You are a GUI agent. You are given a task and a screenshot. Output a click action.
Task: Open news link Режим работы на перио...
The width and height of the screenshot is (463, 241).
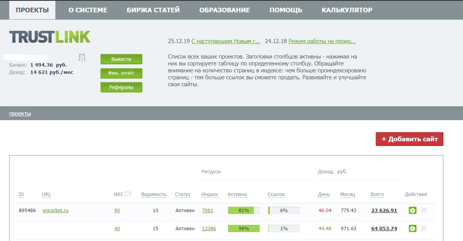322,41
